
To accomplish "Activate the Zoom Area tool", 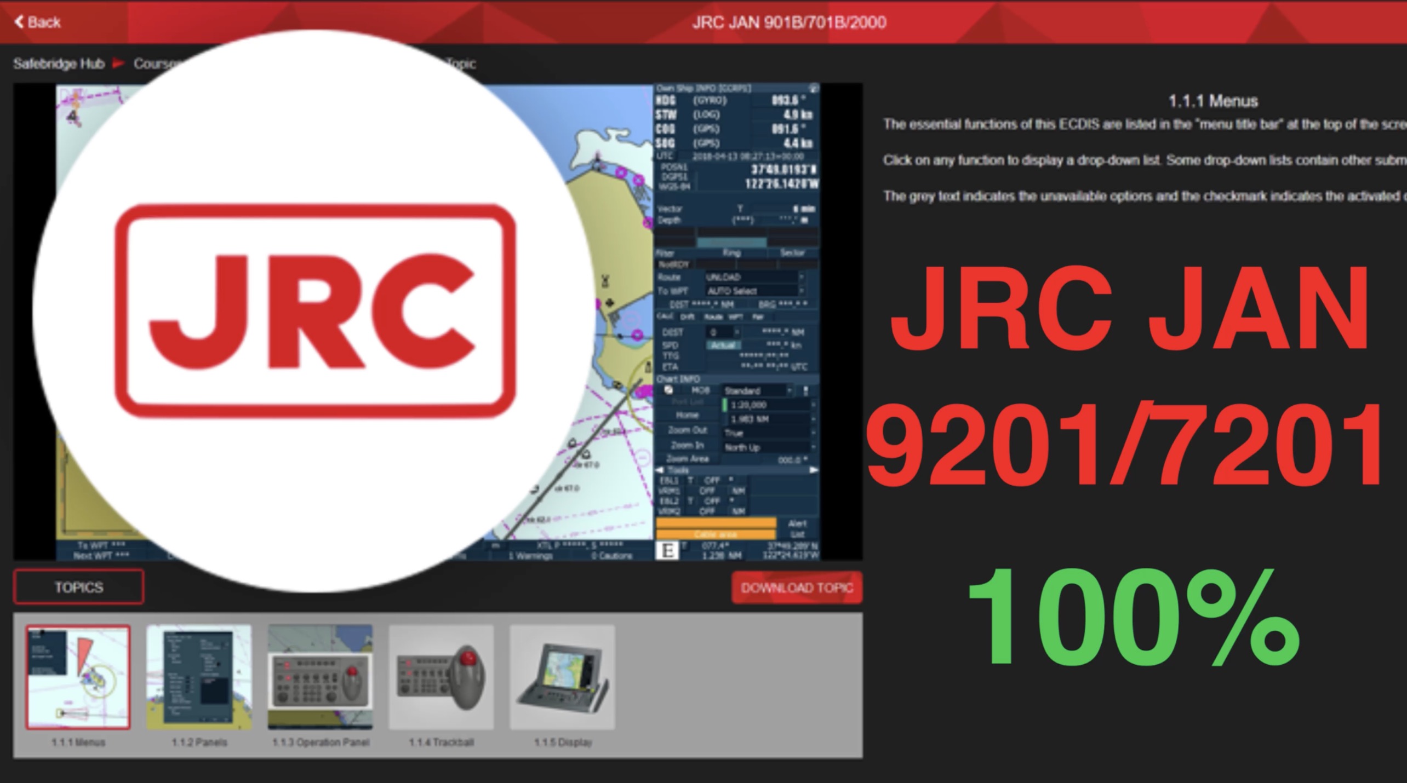I will [687, 458].
